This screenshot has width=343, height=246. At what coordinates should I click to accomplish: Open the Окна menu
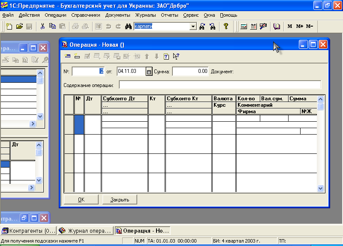(209, 15)
